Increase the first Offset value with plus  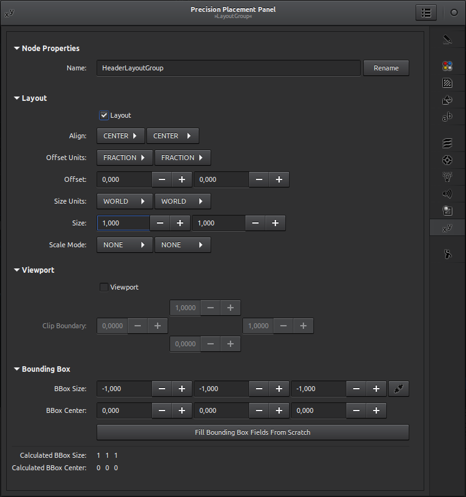click(x=182, y=179)
